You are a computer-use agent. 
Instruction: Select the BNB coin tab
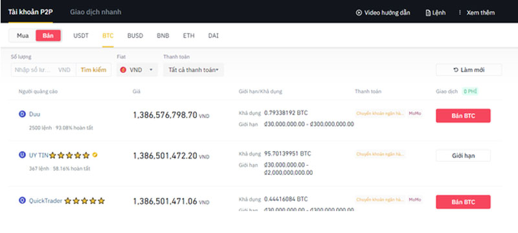[163, 35]
